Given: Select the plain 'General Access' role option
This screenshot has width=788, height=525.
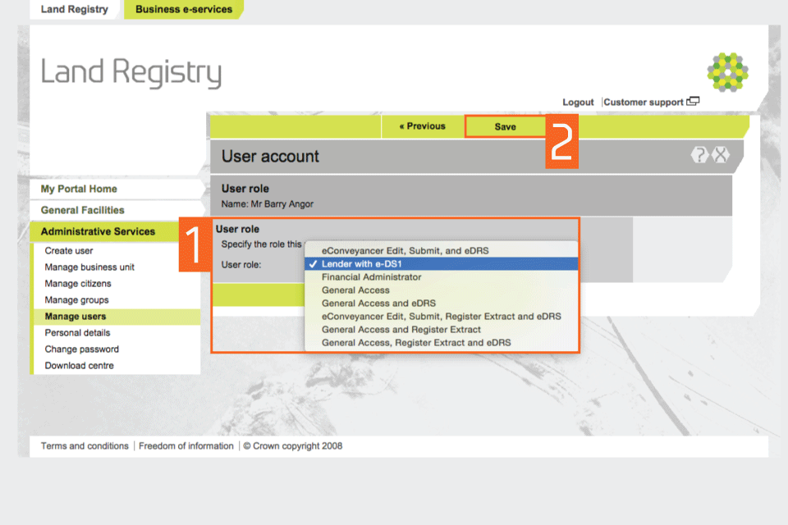Looking at the screenshot, I should click(x=355, y=290).
